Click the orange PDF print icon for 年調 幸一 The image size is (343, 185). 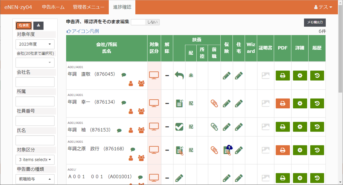pyautogui.click(x=283, y=103)
